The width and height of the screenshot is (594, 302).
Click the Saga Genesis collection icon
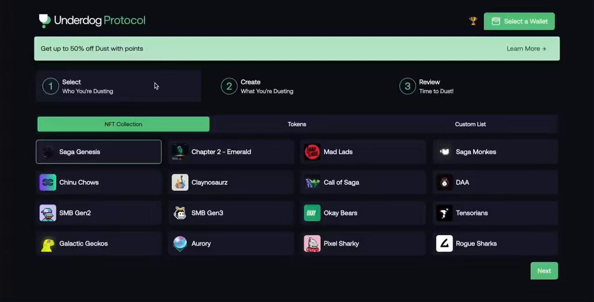[x=48, y=152]
